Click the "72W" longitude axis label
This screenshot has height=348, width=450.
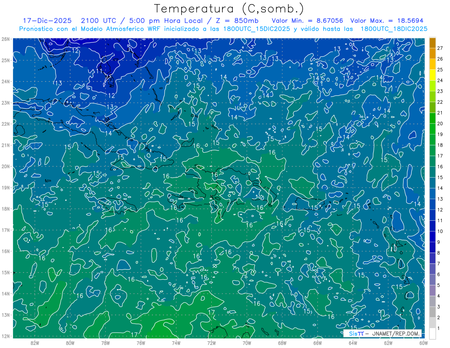[211, 343]
